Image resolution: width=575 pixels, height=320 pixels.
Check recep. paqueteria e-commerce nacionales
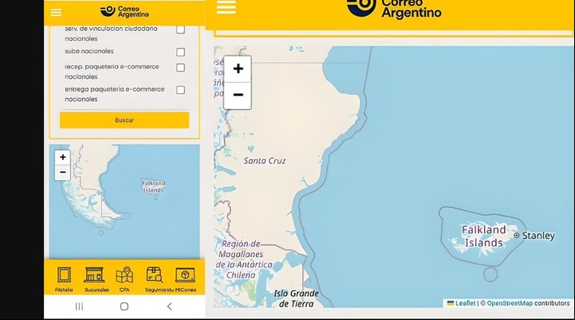point(180,68)
